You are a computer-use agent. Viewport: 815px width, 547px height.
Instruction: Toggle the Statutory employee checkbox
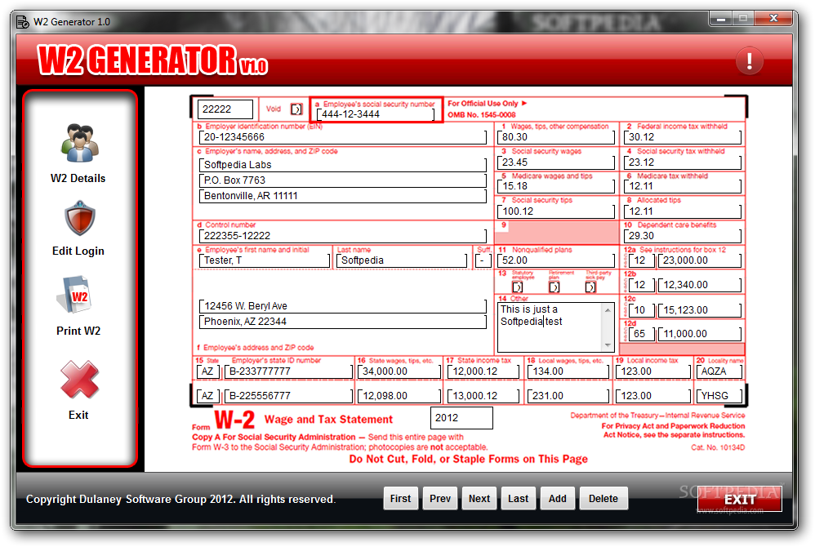(x=518, y=287)
